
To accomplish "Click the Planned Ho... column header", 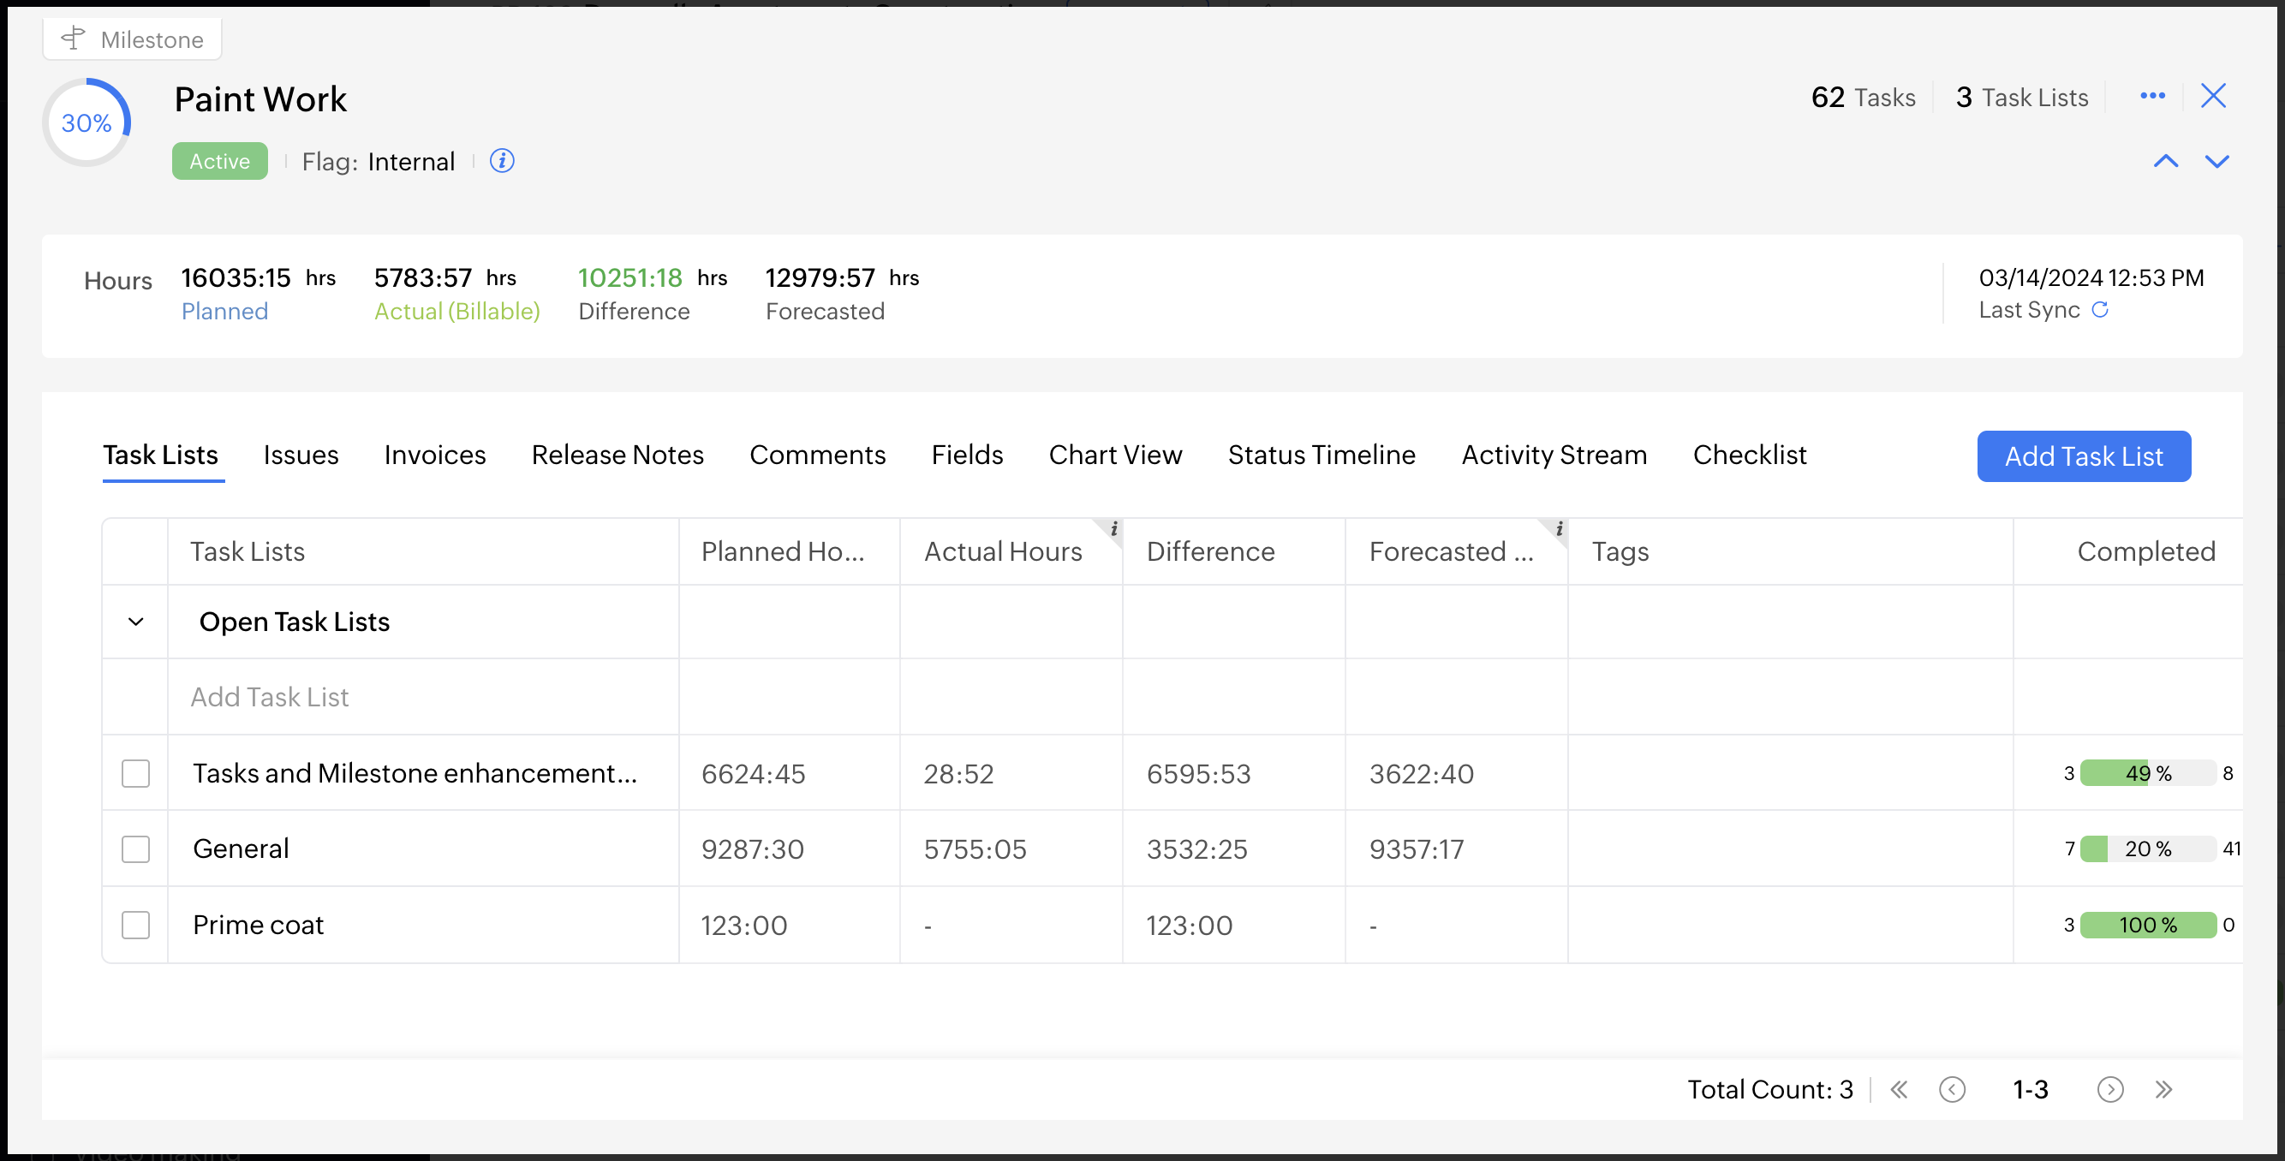I will click(790, 551).
